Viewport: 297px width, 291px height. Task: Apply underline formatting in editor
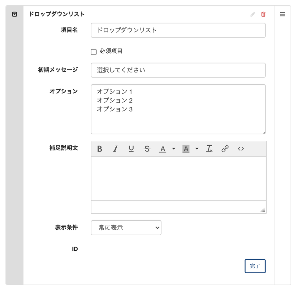(x=131, y=149)
